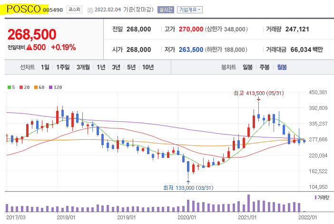334x224 pixels.
Task: Click the 최저 133,000 (03/31) marker
Action: [x=188, y=188]
